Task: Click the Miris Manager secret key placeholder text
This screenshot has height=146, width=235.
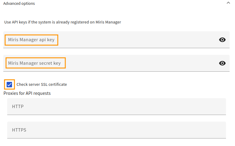Action: click(34, 63)
